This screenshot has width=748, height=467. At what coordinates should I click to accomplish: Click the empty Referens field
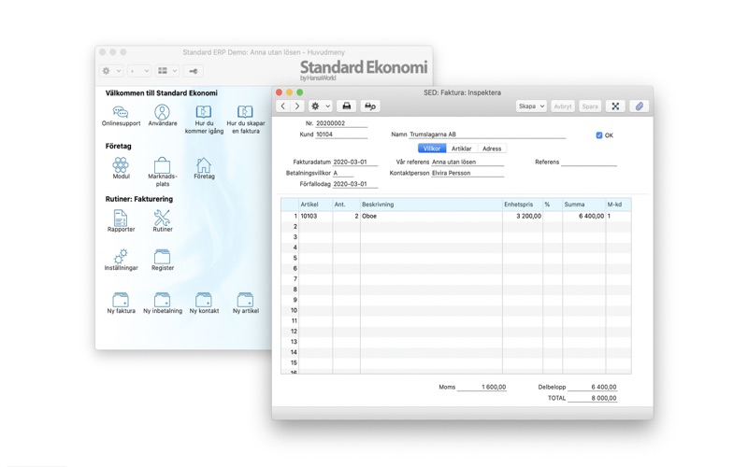point(589,162)
